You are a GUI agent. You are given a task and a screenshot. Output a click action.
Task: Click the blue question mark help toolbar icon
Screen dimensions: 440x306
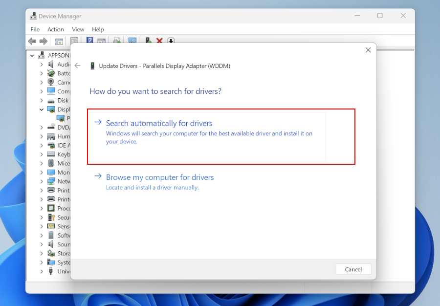(x=89, y=41)
